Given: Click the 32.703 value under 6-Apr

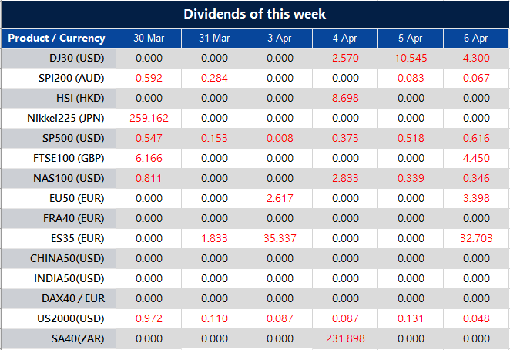Looking at the screenshot, I should [476, 238].
